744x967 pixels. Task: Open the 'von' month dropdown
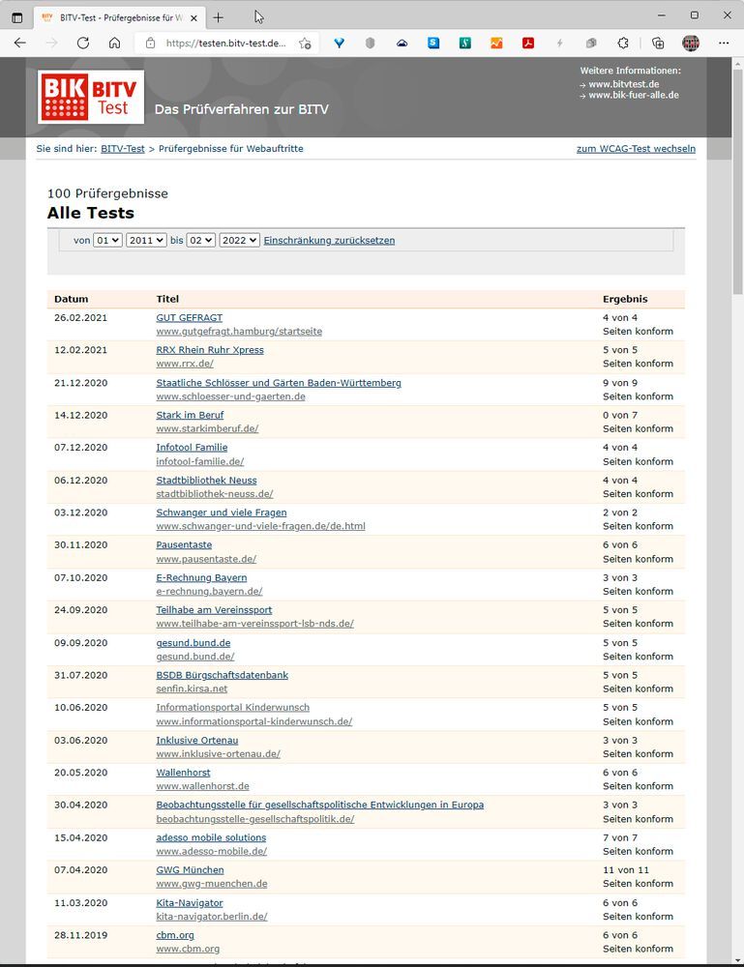107,240
